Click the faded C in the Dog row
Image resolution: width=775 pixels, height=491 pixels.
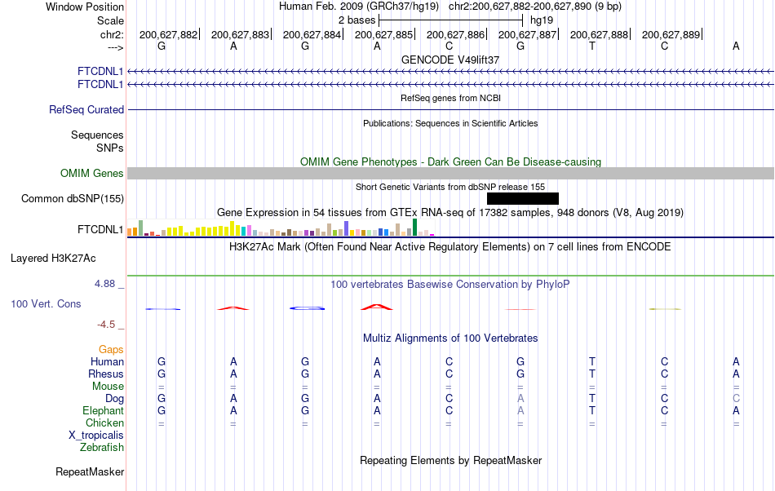pos(736,398)
